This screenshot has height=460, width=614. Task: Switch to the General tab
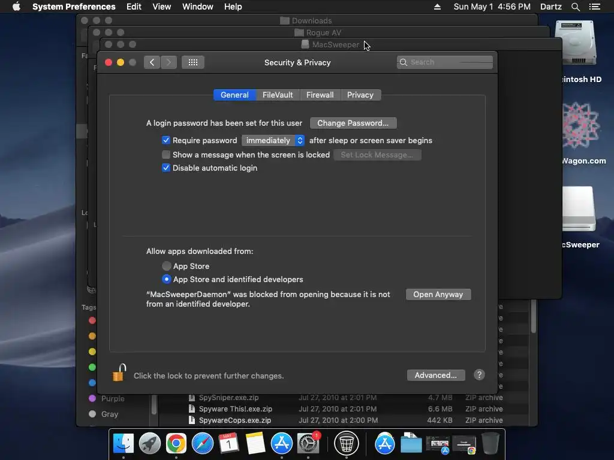click(x=234, y=95)
